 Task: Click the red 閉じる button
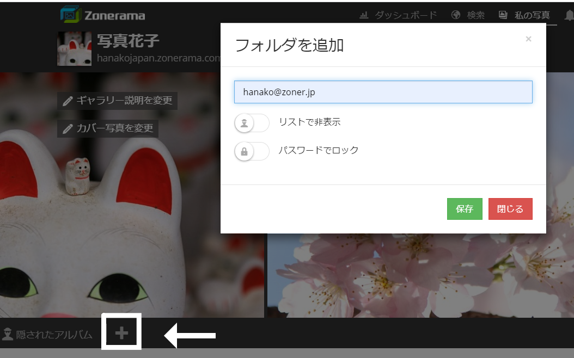(510, 209)
